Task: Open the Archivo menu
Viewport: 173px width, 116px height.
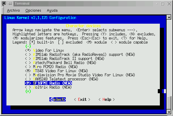Action: [13, 11]
